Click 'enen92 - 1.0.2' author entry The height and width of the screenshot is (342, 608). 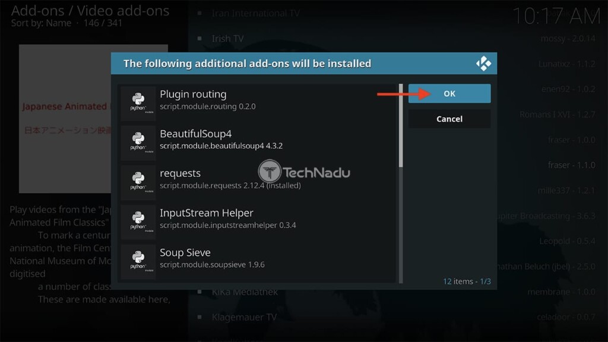coord(568,89)
